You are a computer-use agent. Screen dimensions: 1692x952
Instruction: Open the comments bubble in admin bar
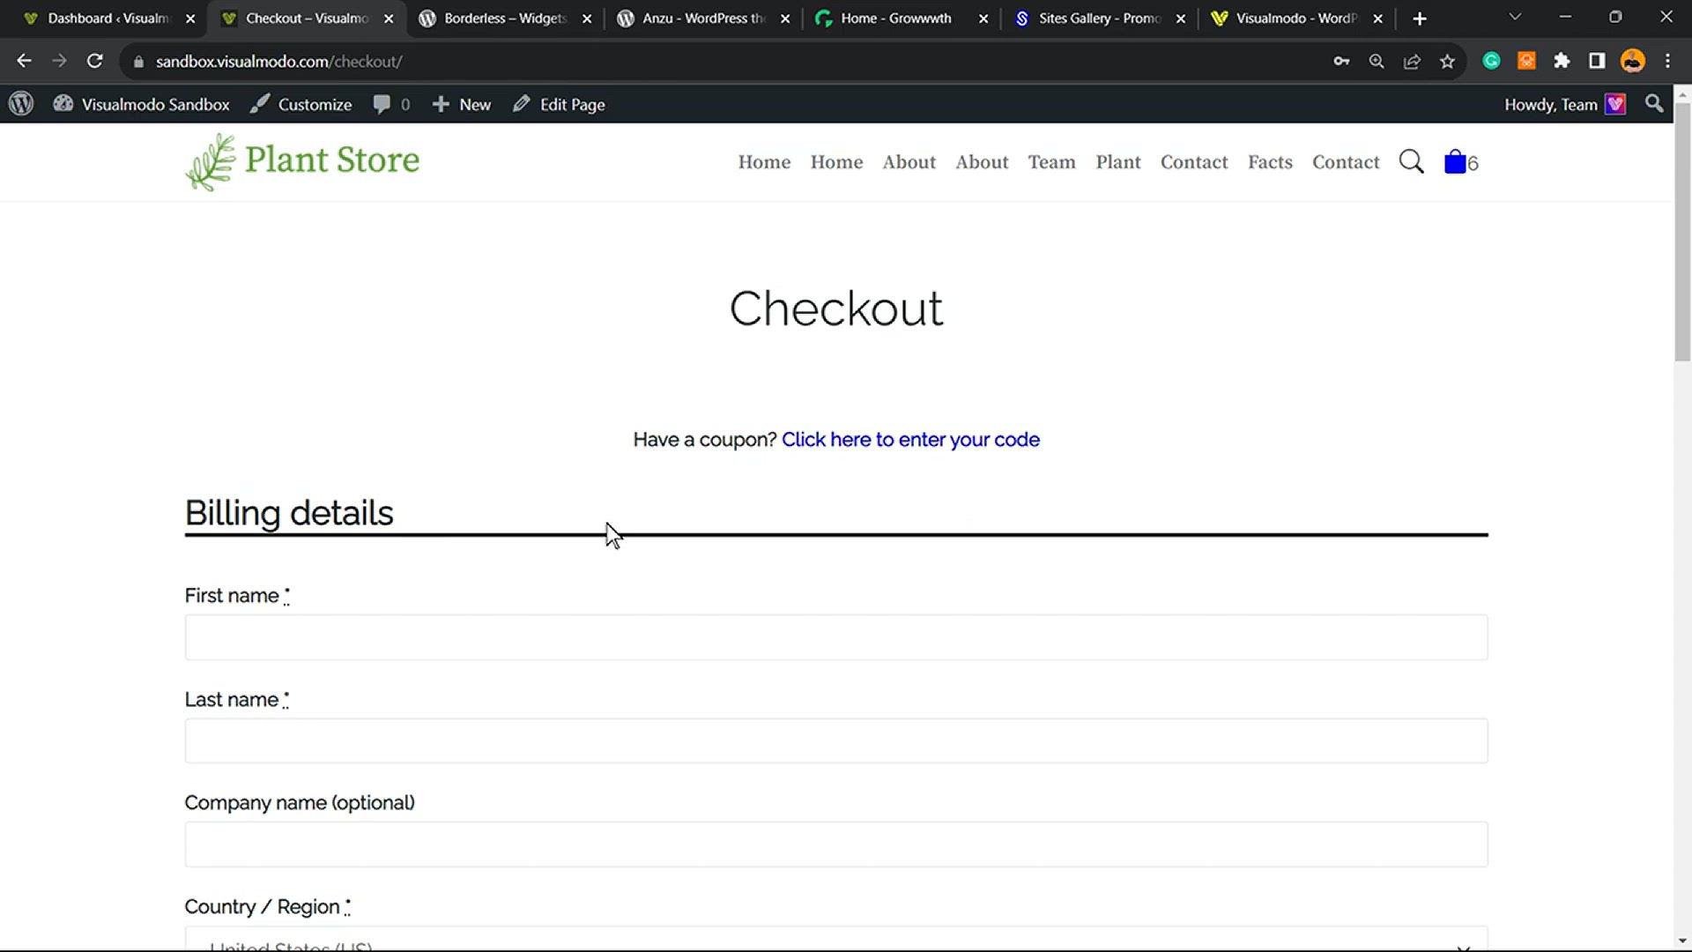coord(391,104)
